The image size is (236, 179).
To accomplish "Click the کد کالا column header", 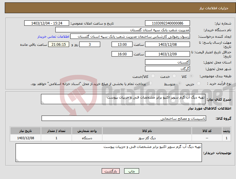I will [207, 131].
